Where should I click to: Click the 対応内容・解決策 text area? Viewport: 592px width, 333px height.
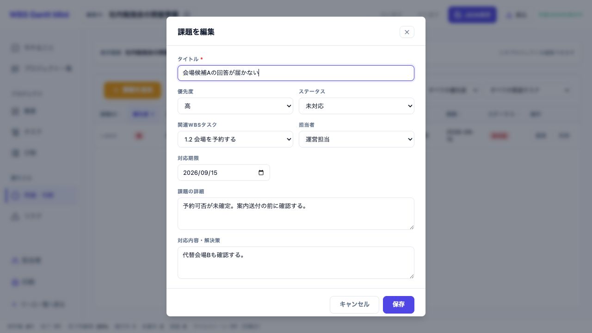[296, 263]
